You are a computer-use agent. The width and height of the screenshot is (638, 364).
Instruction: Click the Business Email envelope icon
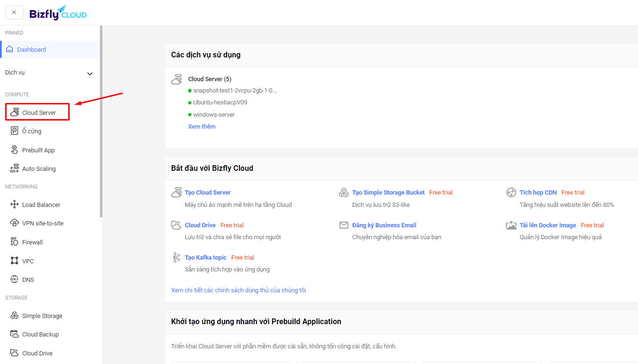344,225
